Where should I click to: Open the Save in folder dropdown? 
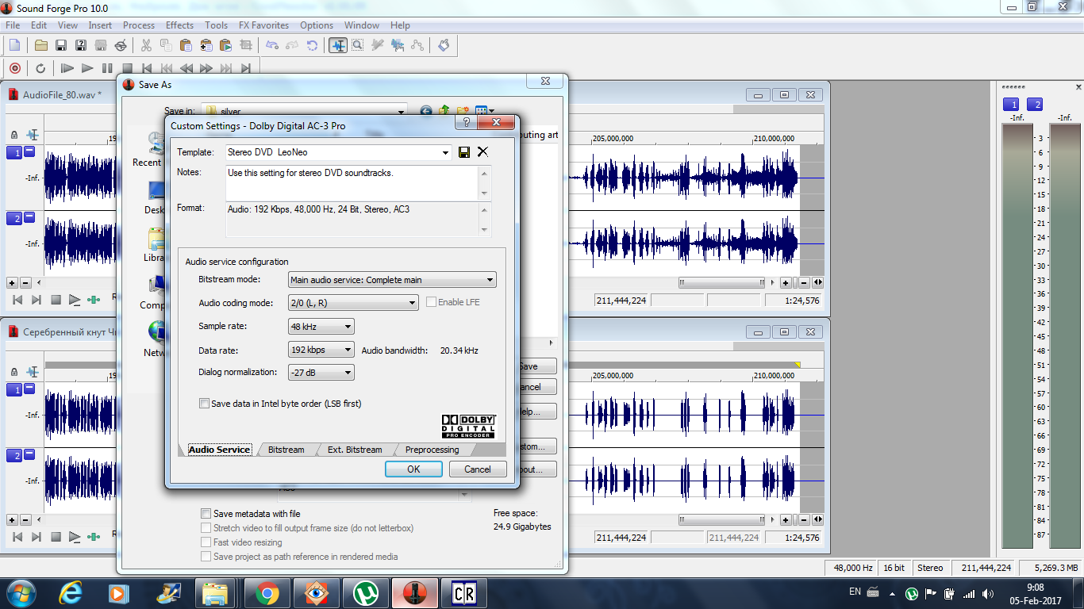401,112
